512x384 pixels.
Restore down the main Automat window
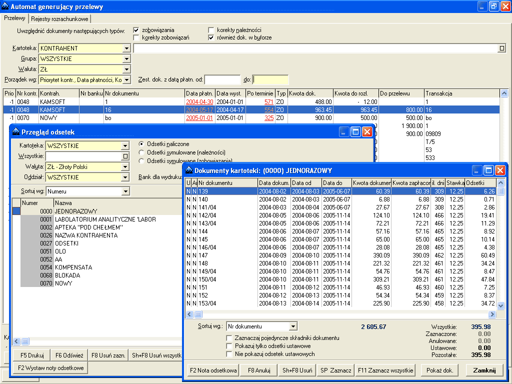[x=493, y=6]
